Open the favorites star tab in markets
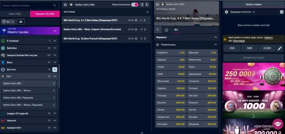 click(x=166, y=30)
